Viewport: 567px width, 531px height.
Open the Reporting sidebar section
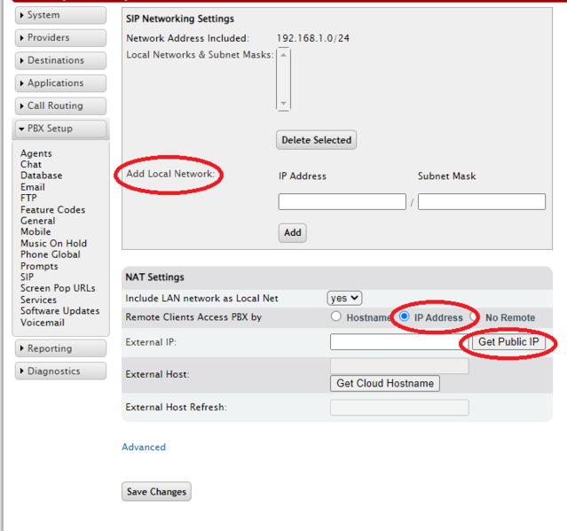click(x=60, y=349)
